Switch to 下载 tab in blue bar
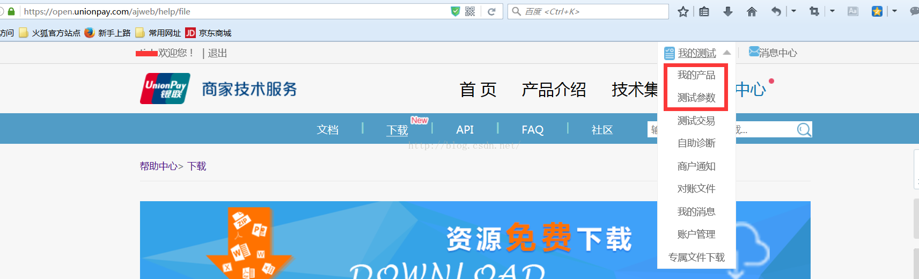This screenshot has height=279, width=919. click(398, 130)
